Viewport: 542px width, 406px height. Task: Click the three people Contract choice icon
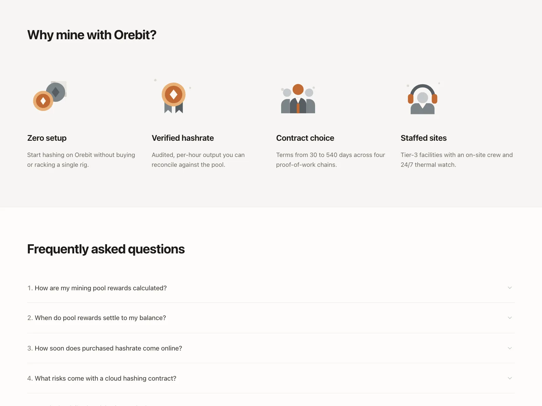coord(298,98)
